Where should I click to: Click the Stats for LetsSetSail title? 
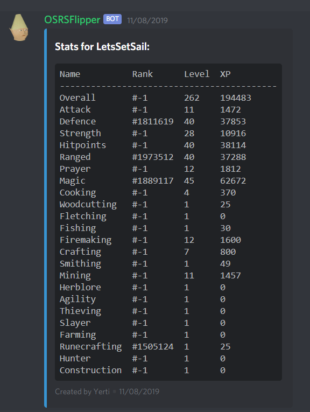(102, 47)
